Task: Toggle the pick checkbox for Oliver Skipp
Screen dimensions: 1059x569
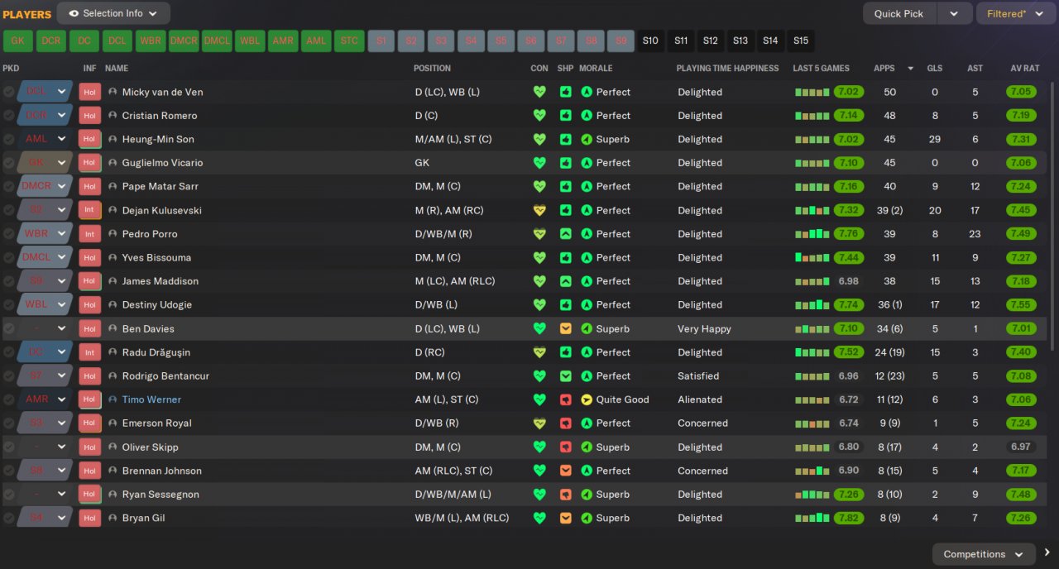Action: click(x=8, y=447)
